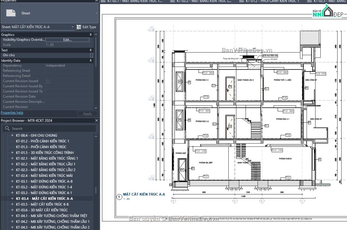The image size is (347, 230).
Task: Select KT-03.5 - MẶT CẮT KIẾN TRÚC B-B sheet
Action: 42,204
